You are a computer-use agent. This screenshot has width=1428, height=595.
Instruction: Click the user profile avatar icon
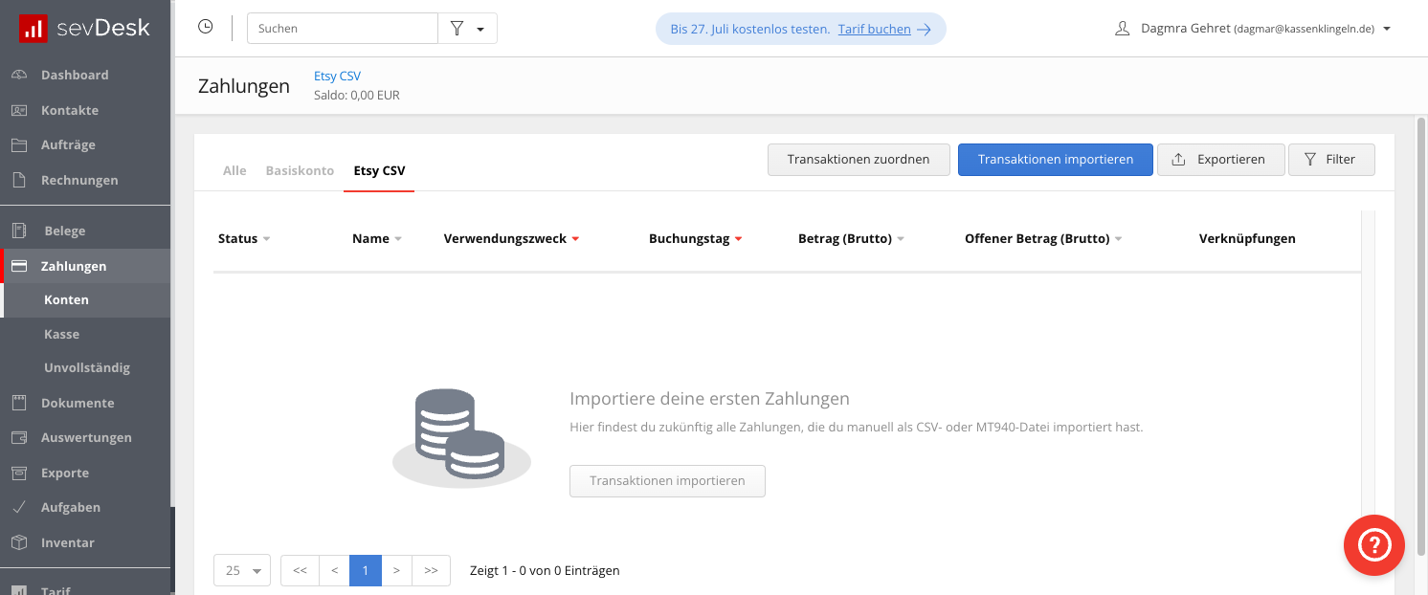pos(1123,29)
